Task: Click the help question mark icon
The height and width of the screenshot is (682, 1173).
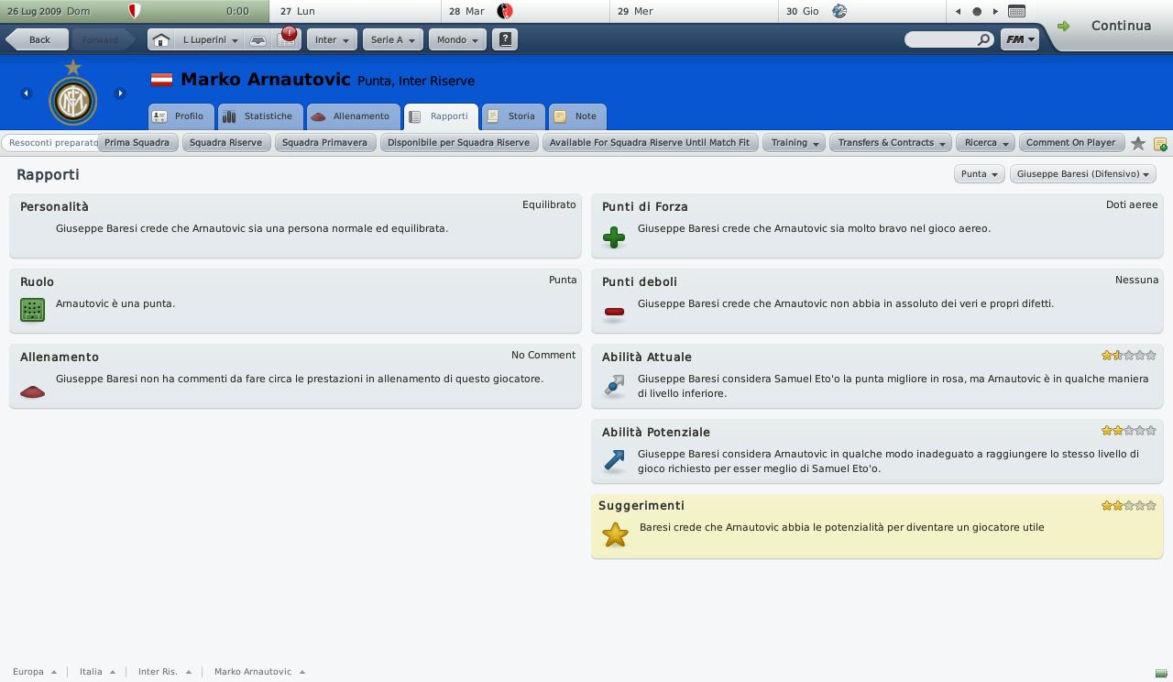Action: click(505, 39)
